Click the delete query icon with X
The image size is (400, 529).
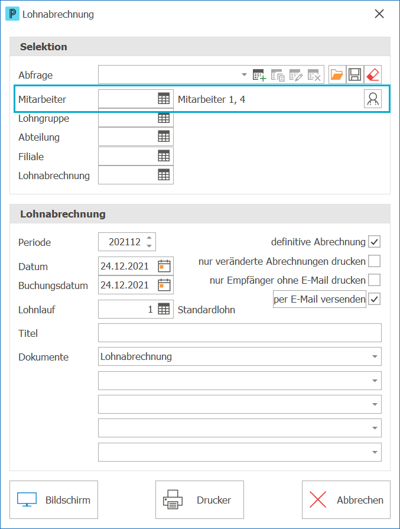click(x=314, y=75)
